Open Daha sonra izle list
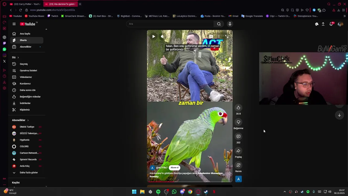The image size is (348, 196). coord(27,90)
